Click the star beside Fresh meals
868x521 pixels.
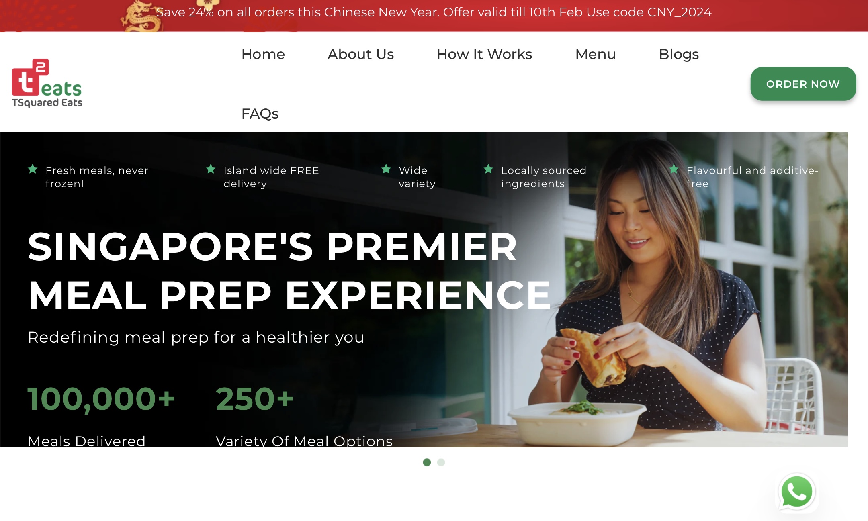33,169
